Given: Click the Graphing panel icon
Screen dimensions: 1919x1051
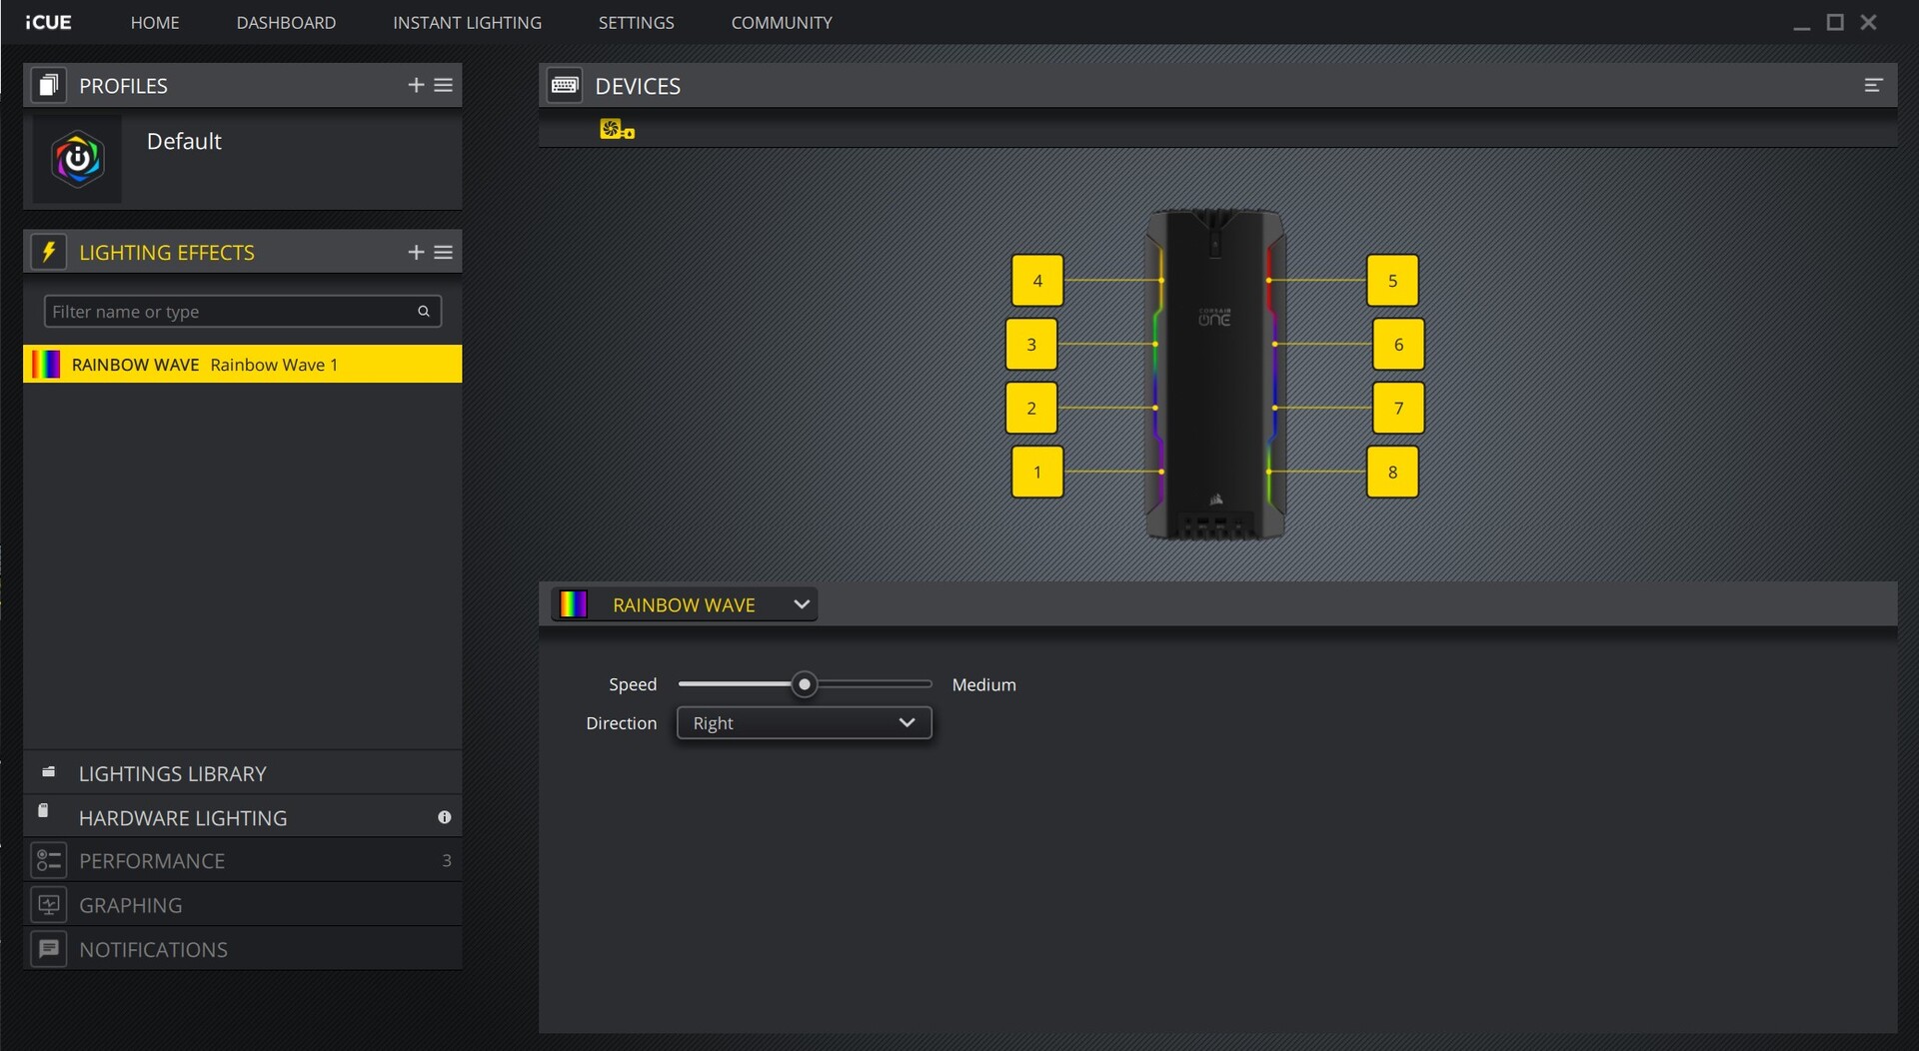Looking at the screenshot, I should [x=48, y=905].
